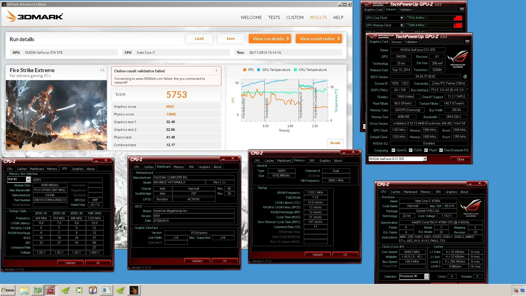Viewport: 526px width, 296px height.
Task: Open validation help question mark icon
Action: (x=216, y=71)
